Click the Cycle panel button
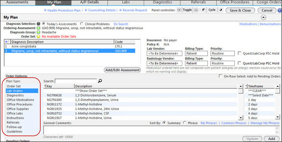Image resolution: width=282 pixels, height=142 pixels. 212,10
